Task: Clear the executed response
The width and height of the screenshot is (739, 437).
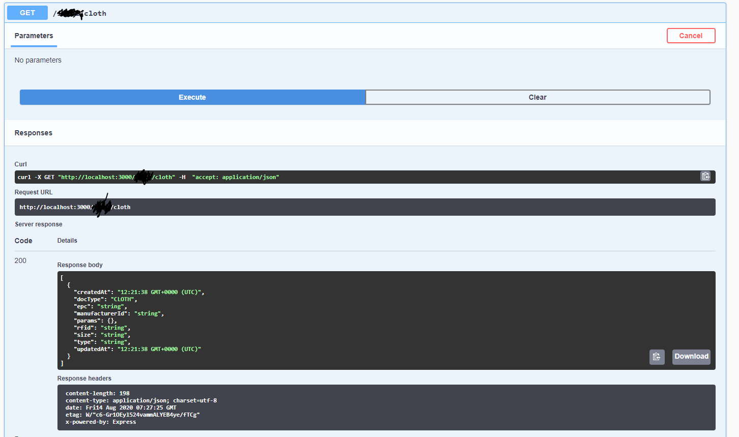Action: tap(538, 97)
